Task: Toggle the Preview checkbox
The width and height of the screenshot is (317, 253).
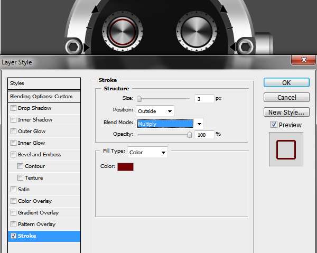Action: [x=274, y=125]
